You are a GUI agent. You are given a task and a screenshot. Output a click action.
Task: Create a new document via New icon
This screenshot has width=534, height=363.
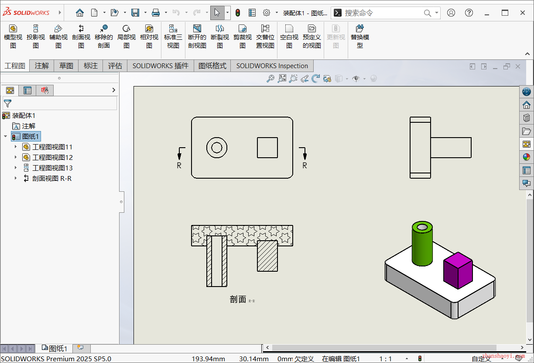94,13
